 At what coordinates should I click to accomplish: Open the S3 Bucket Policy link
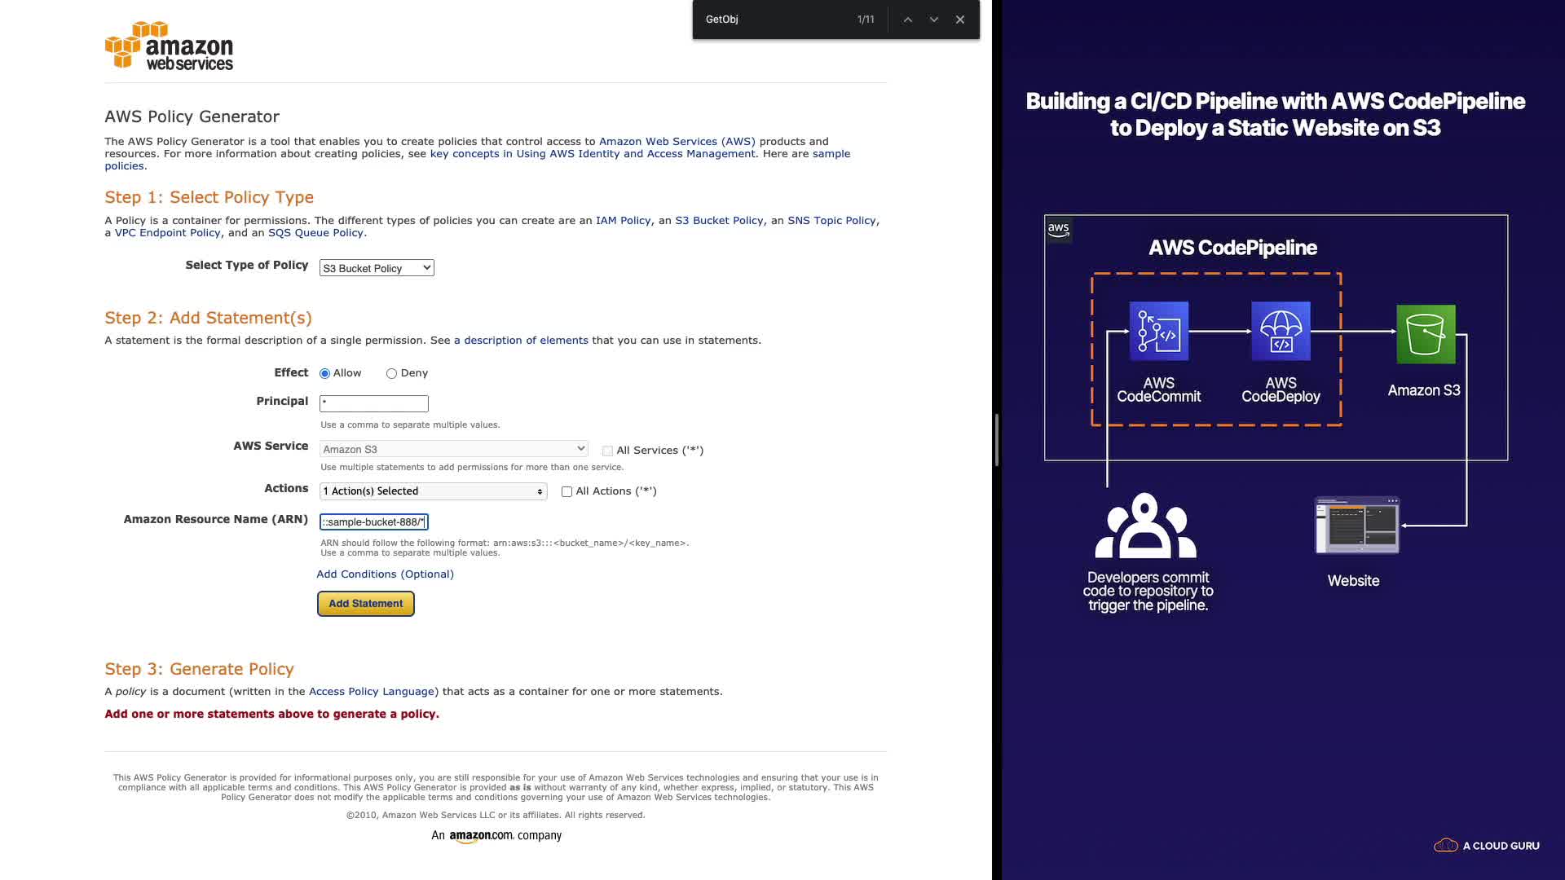719,221
